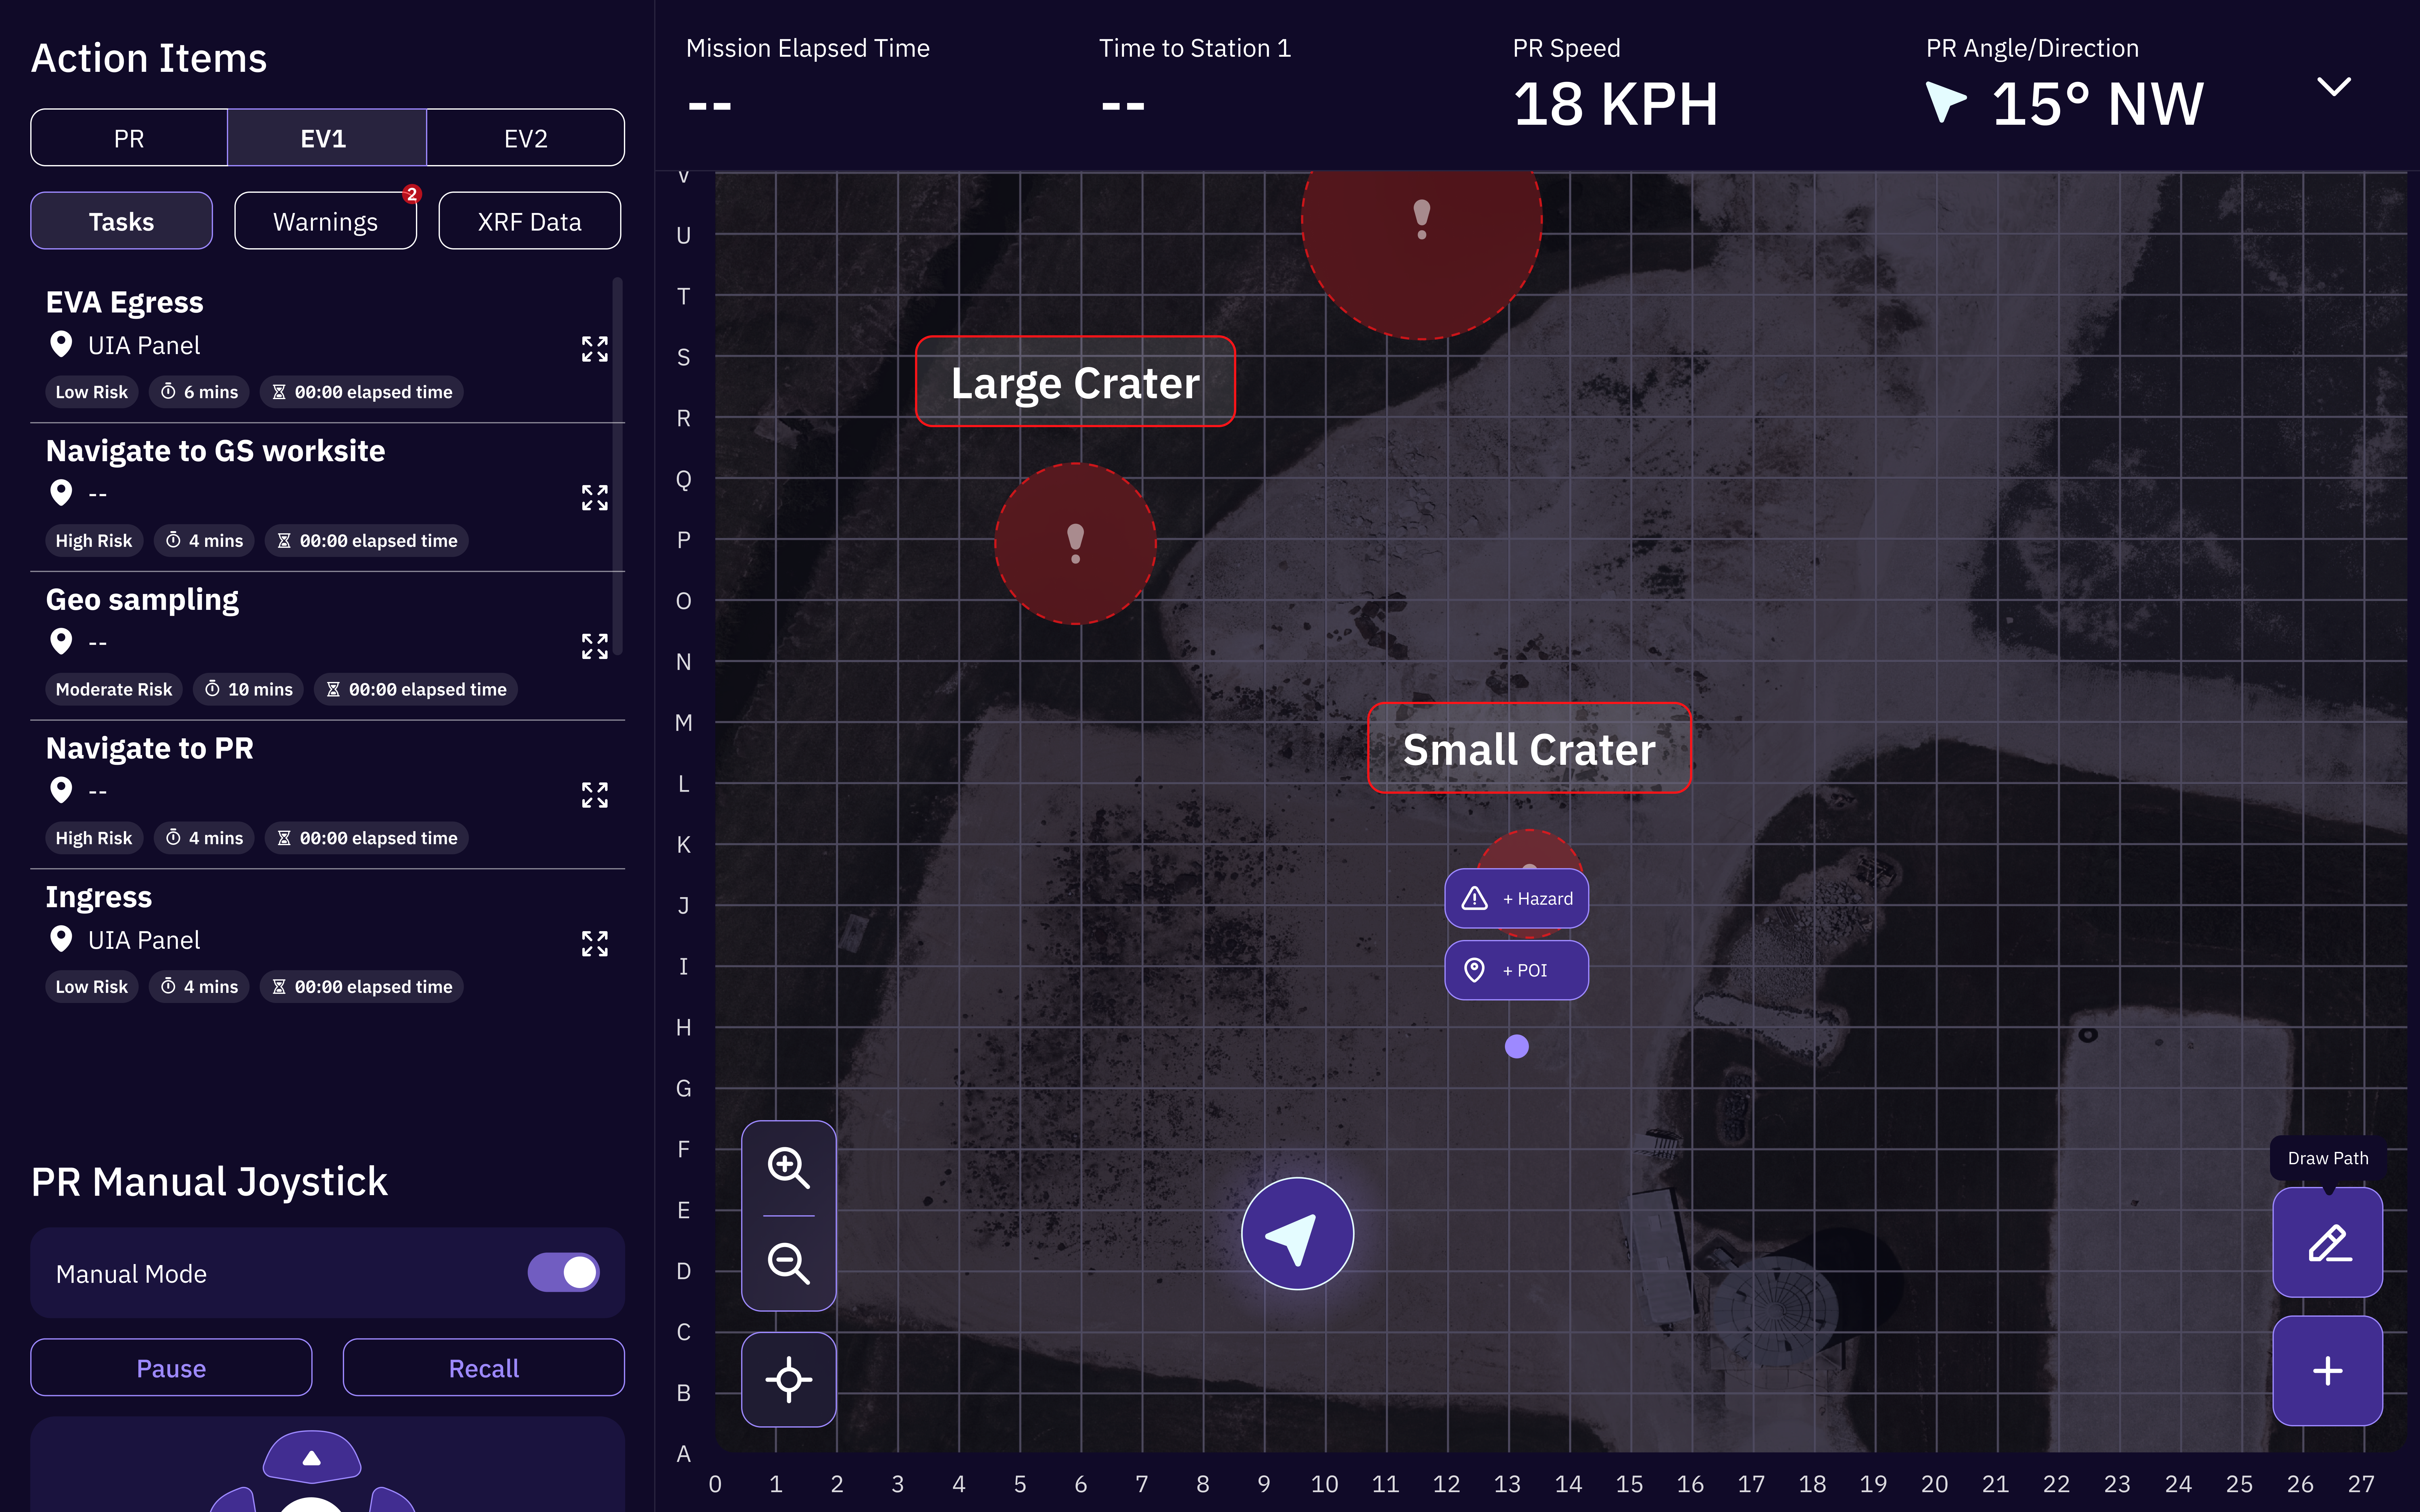Open the Warnings tab
This screenshot has height=1512, width=2420.
click(325, 221)
